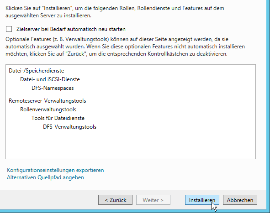Click the disabled Weiter button
The height and width of the screenshot is (213, 270).
click(x=153, y=200)
